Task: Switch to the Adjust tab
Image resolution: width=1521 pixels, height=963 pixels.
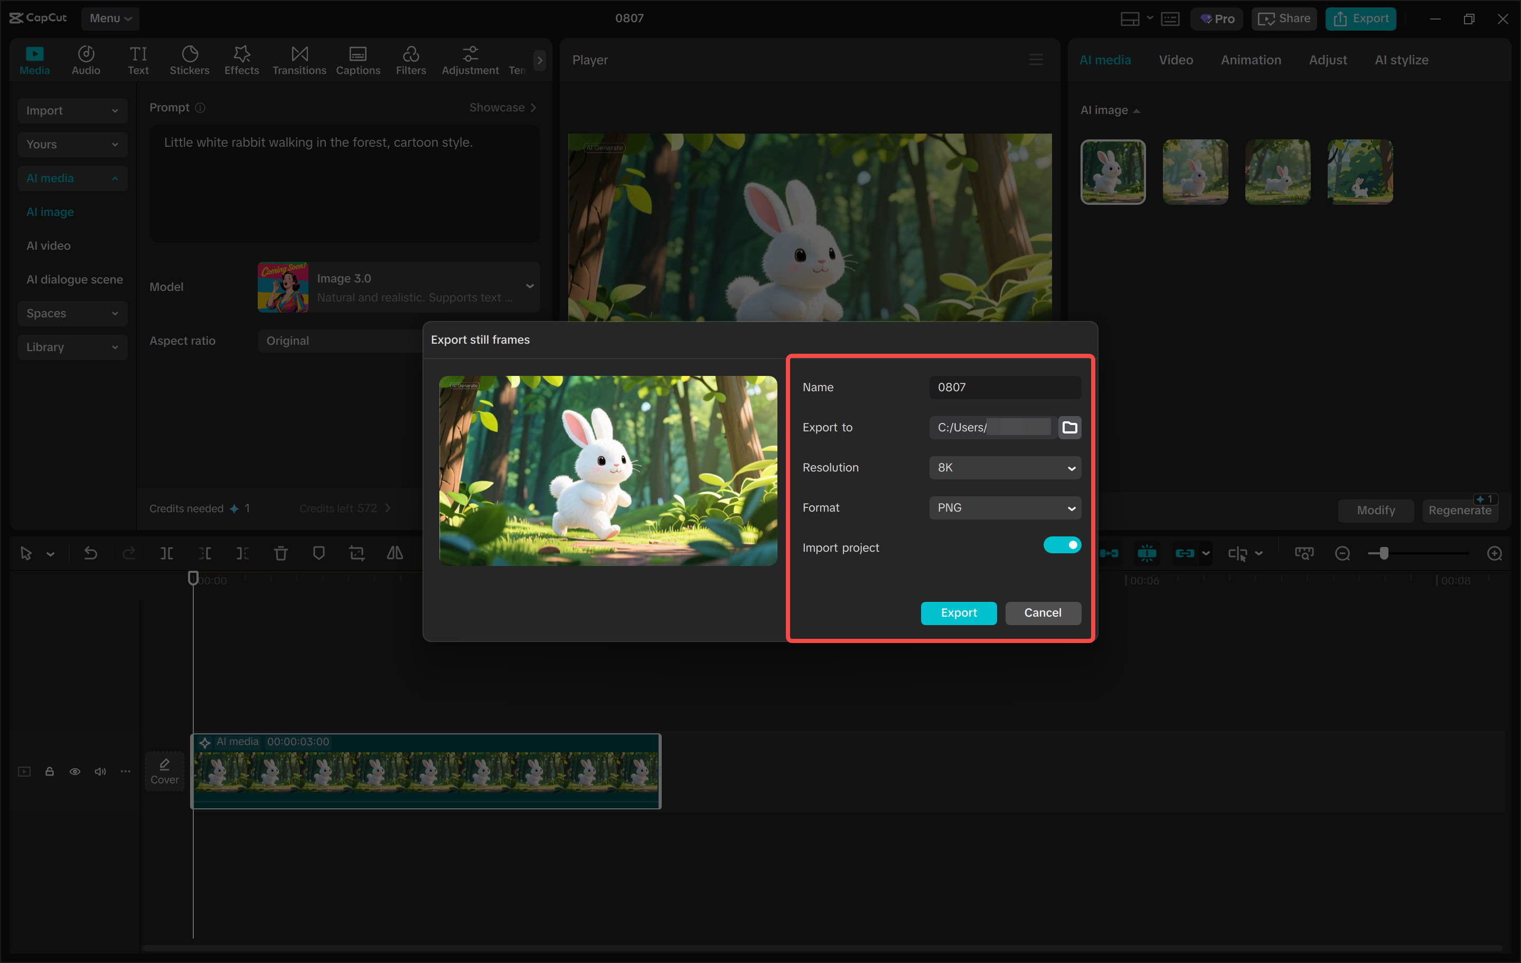Action: [1328, 60]
